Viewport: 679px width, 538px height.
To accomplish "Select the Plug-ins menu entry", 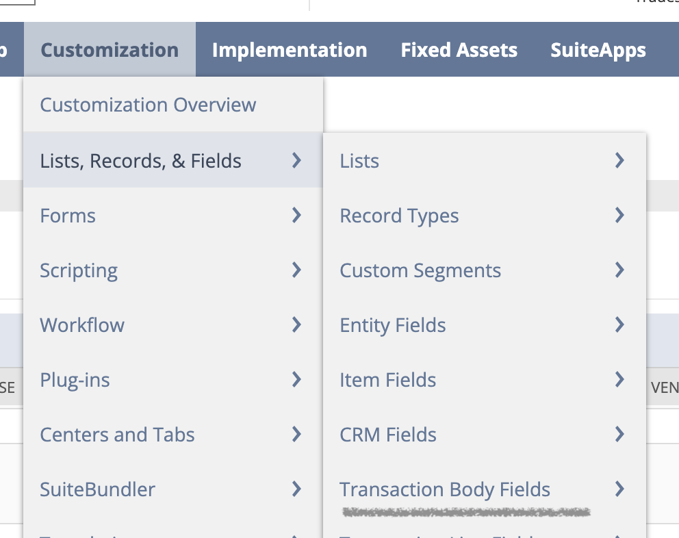I will pyautogui.click(x=173, y=380).
